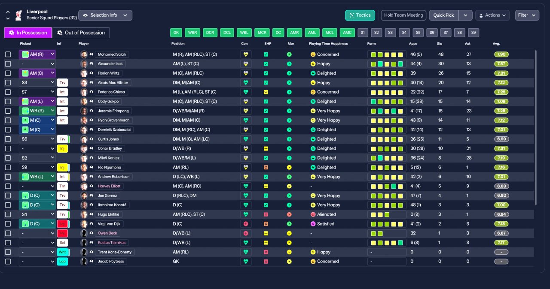Expand the Quick Pick arrow dropdown

click(465, 15)
